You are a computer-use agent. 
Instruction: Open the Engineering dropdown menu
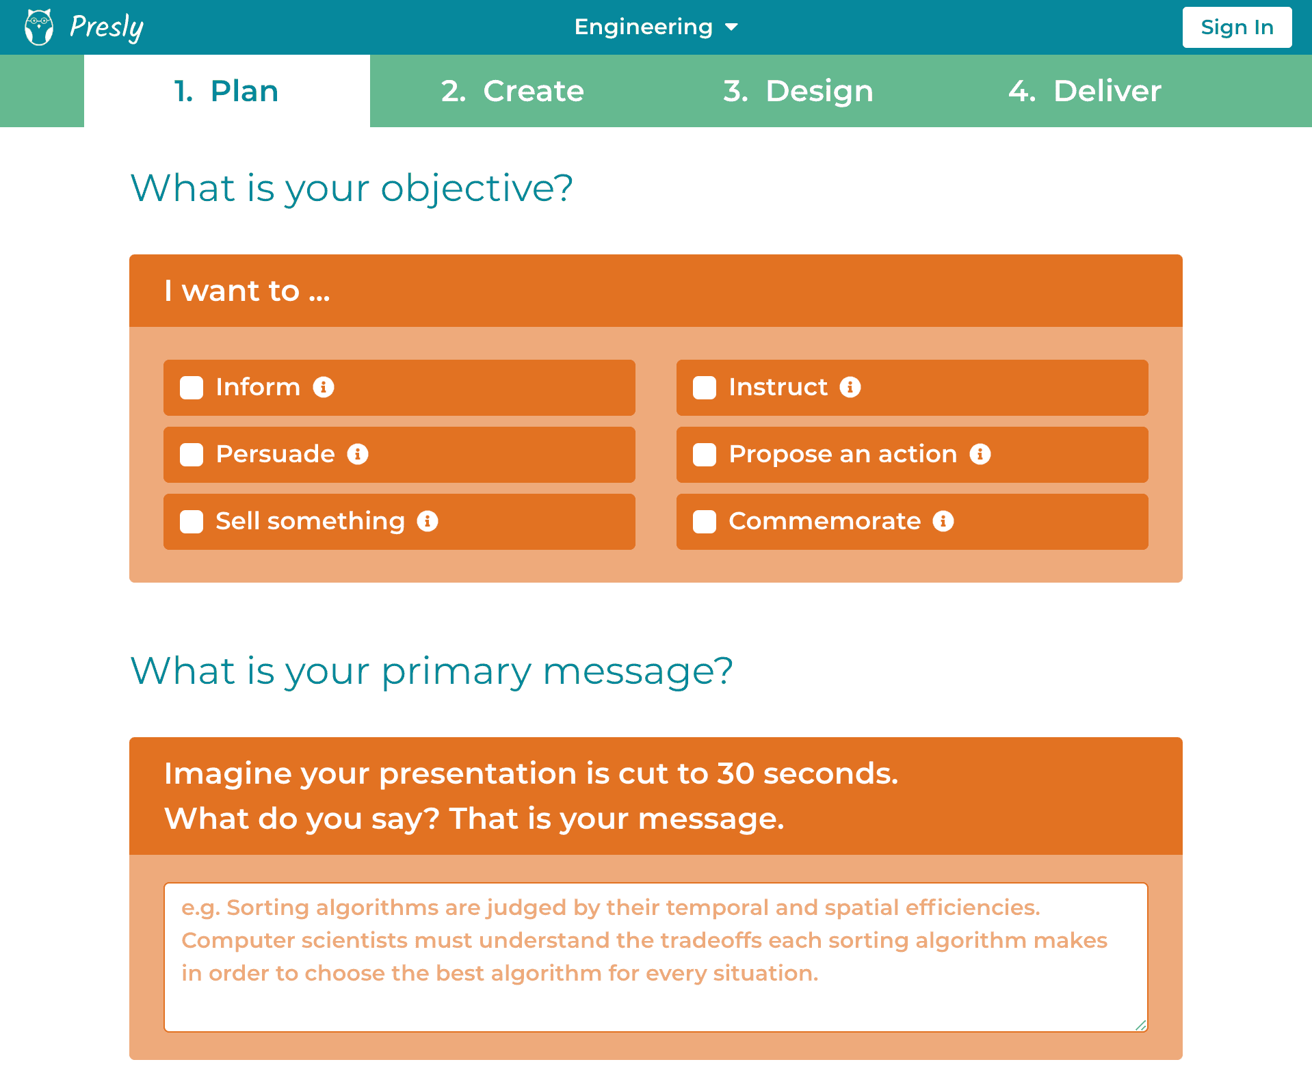[655, 27]
